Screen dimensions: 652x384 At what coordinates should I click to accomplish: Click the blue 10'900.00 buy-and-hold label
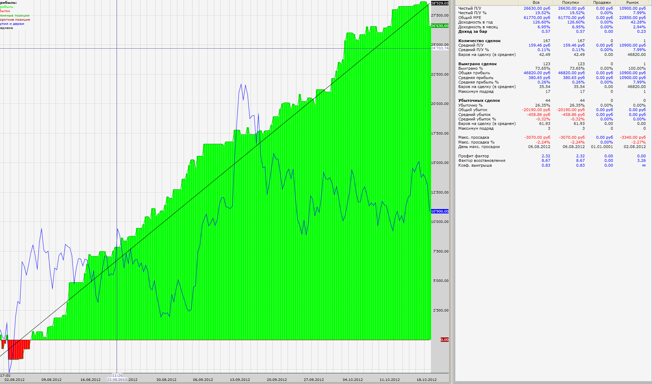440,211
